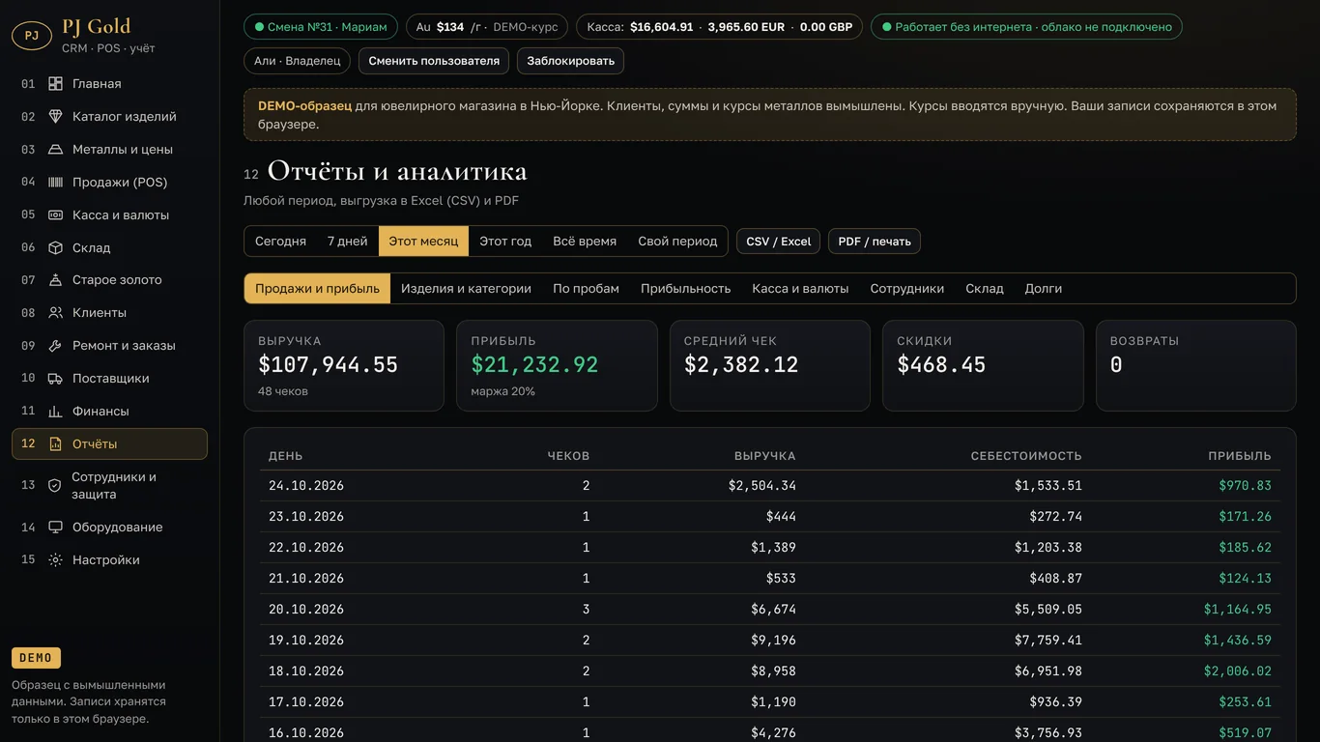Open Старое золото label in the sidebar
Image resolution: width=1320 pixels, height=742 pixels.
tap(117, 280)
